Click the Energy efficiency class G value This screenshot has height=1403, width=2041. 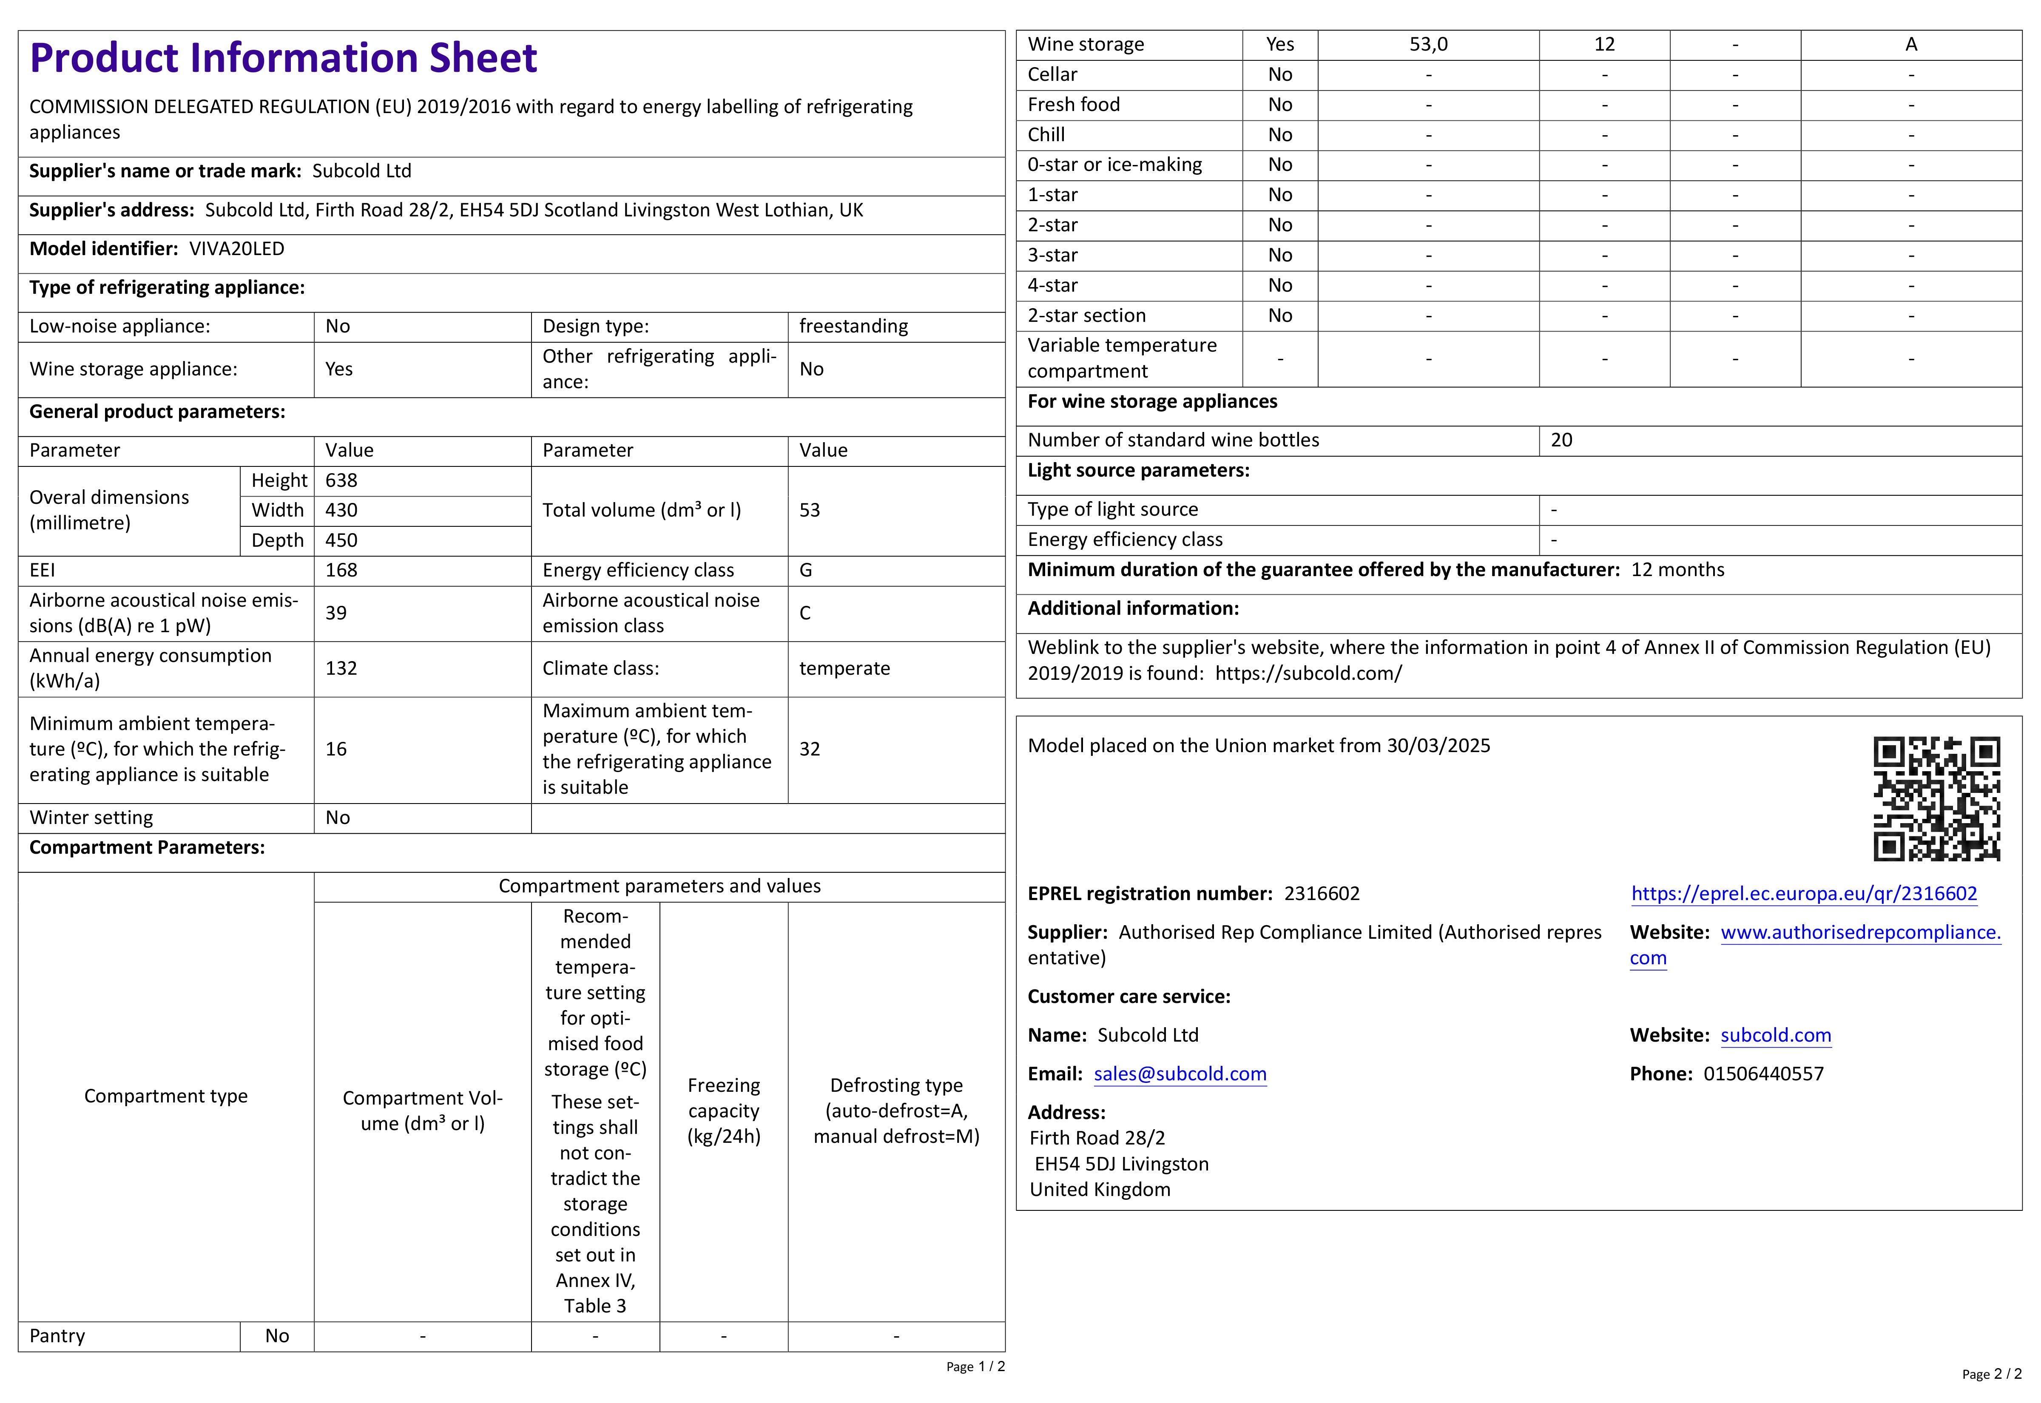[805, 571]
